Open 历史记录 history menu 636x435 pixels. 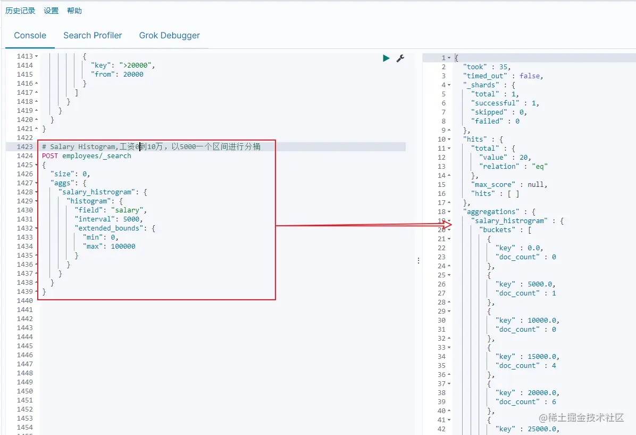[20, 11]
